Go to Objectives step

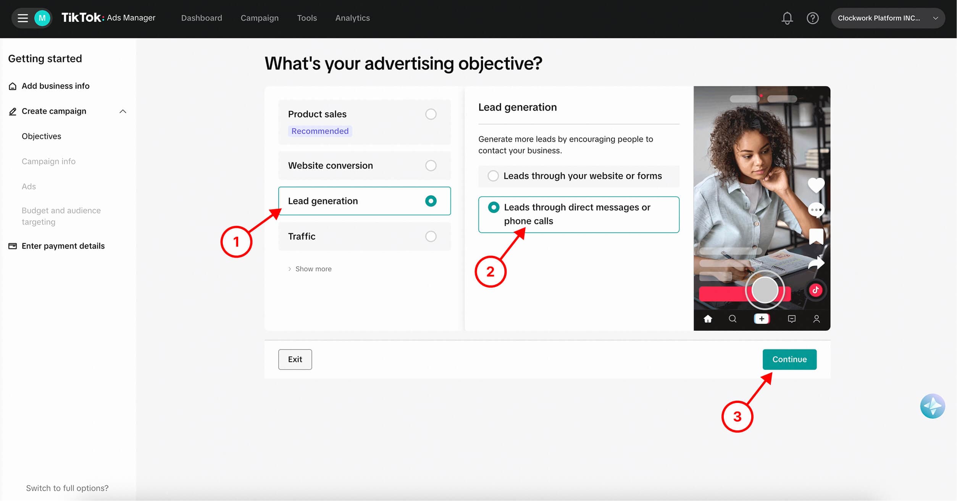click(42, 136)
